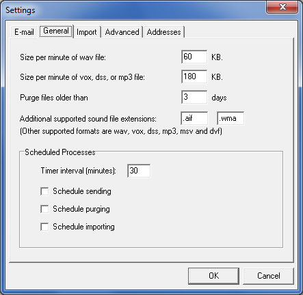303x295 pixels.
Task: Switch to the E-mail tab
Action: click(x=24, y=32)
